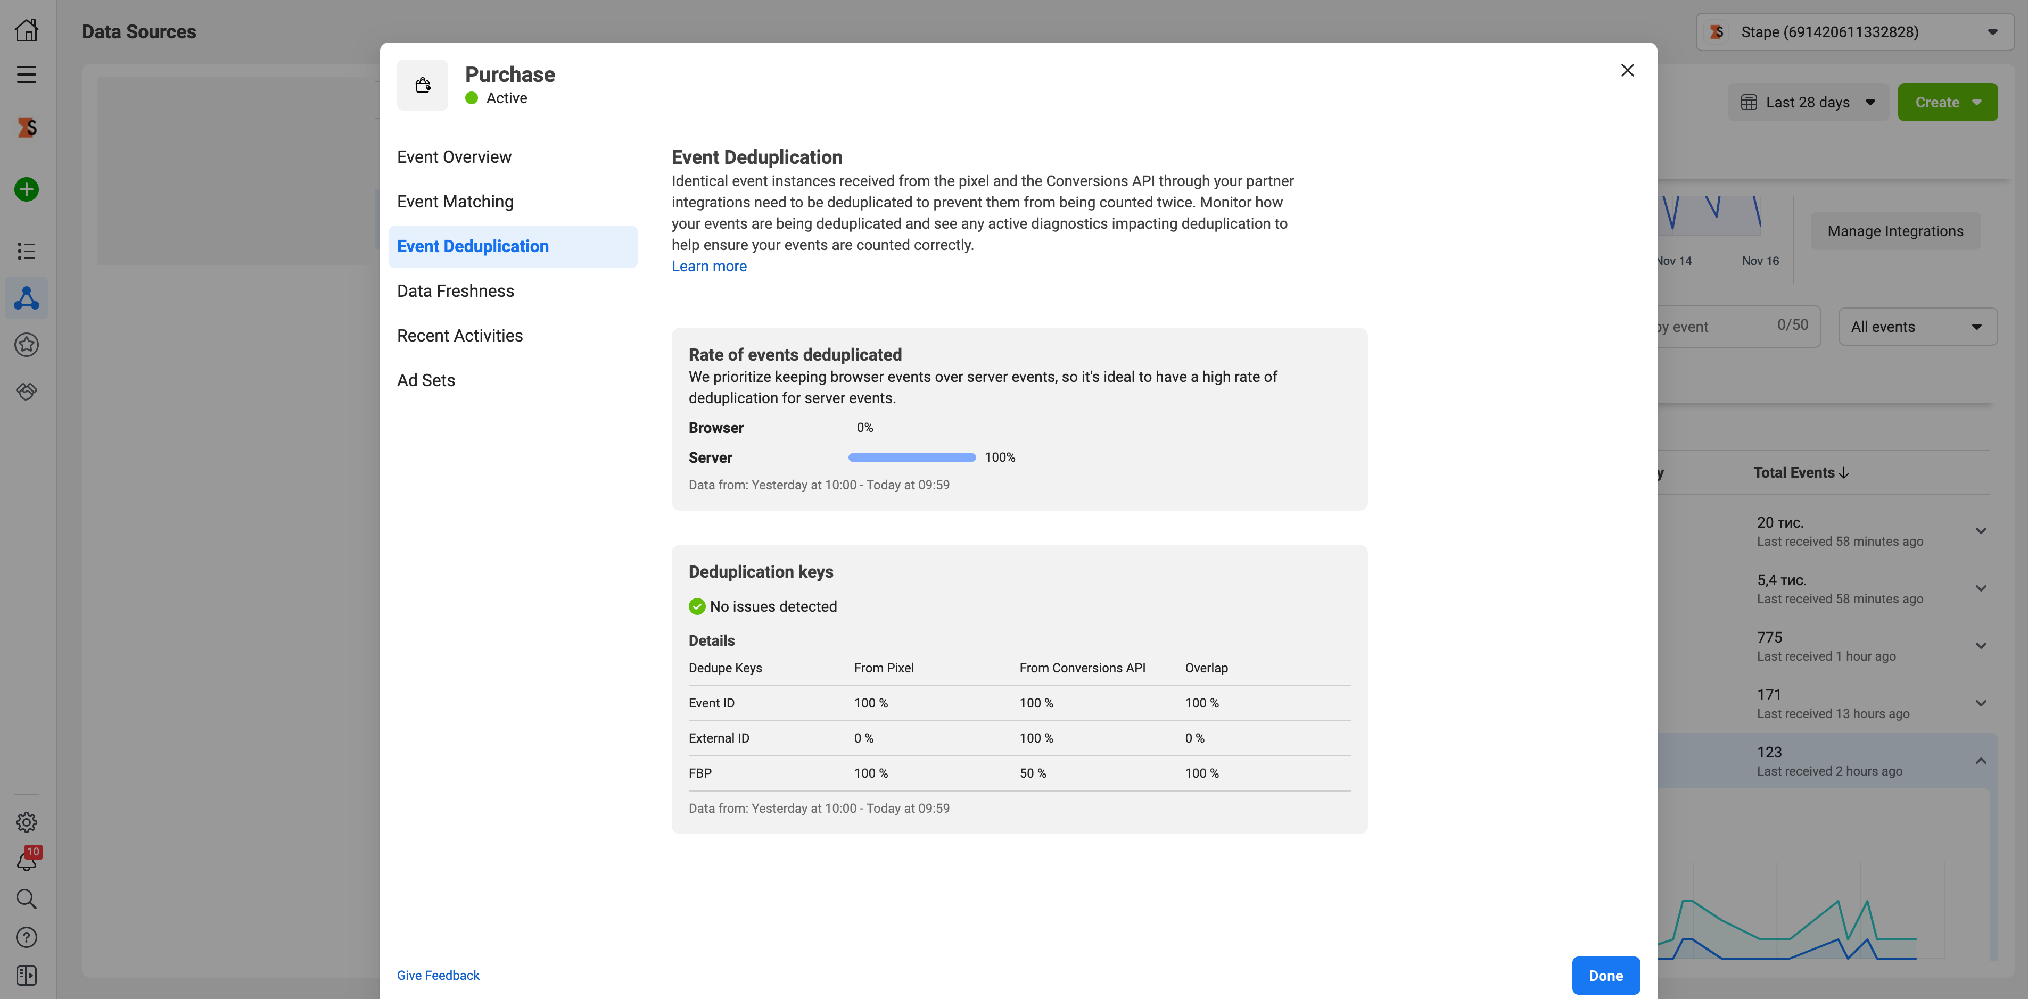Click the Event ID dedupe key row

tap(1019, 703)
